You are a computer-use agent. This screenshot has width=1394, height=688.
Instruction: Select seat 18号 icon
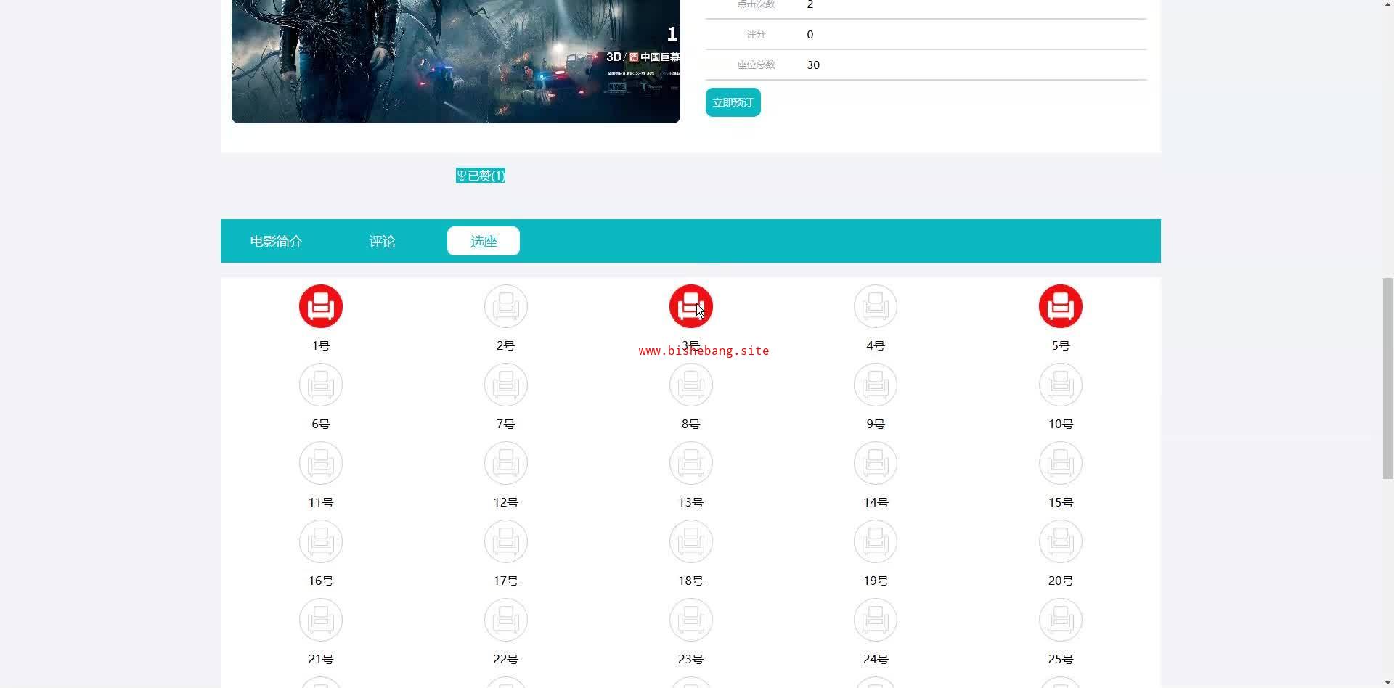click(691, 541)
